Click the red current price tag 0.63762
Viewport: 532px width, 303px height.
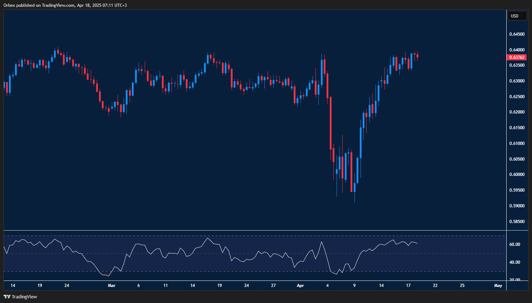(x=517, y=57)
